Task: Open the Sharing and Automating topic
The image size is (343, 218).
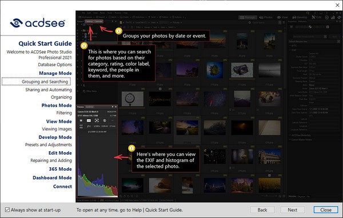Action: 49,90
